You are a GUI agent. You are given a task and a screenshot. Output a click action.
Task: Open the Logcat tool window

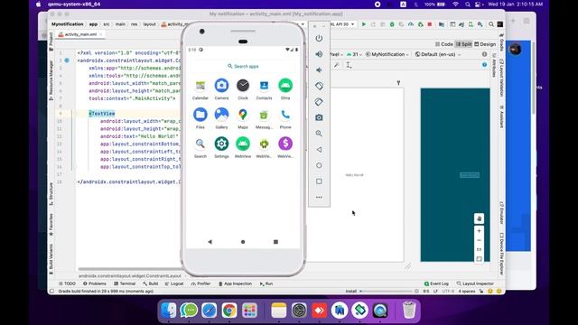174,283
